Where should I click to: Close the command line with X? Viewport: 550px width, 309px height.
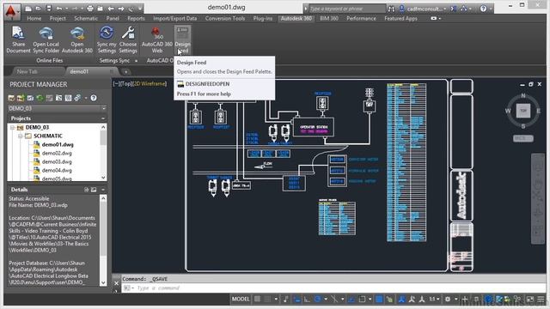(117, 283)
